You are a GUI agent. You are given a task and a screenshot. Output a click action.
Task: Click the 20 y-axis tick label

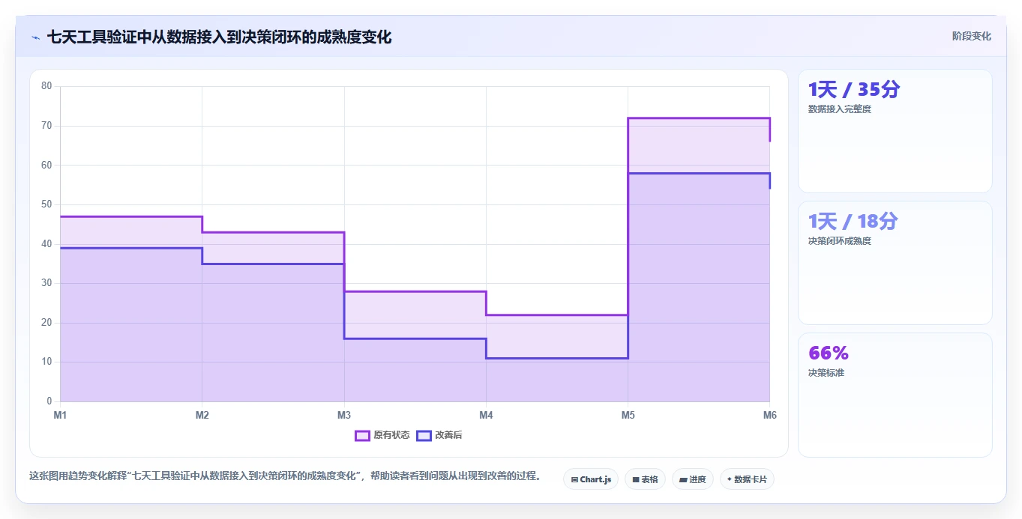46,323
